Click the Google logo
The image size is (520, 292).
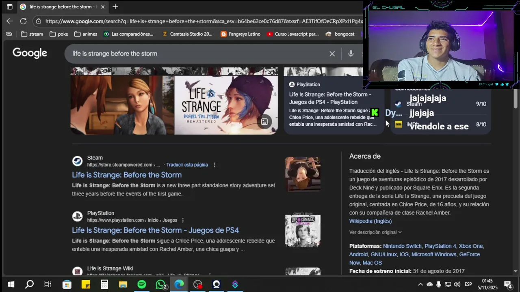(30, 53)
